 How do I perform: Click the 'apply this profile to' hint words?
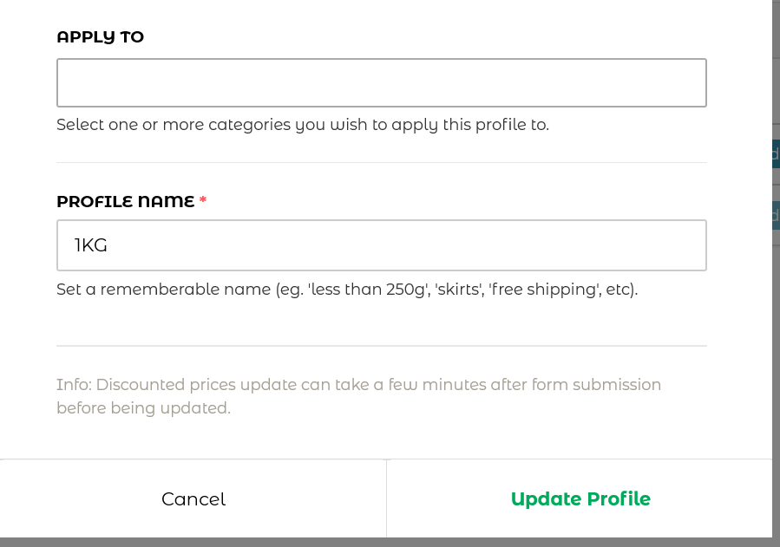(x=469, y=125)
